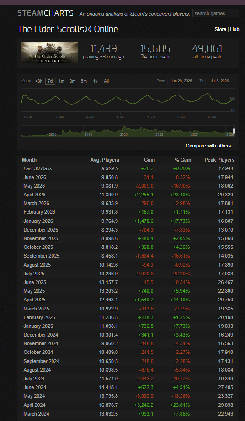Focus the search games field
Viewport: 245px width, 421px height.
(216, 13)
